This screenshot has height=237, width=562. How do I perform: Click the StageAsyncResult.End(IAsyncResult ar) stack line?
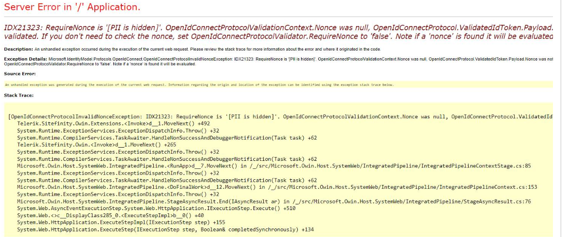pos(274,201)
